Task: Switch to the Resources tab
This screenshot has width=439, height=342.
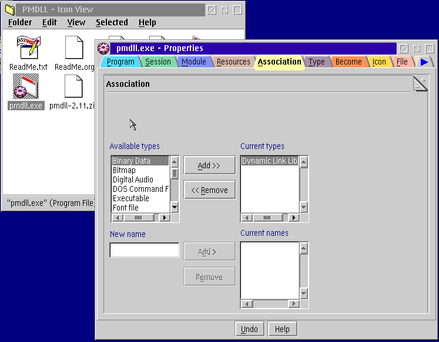Action: (233, 62)
